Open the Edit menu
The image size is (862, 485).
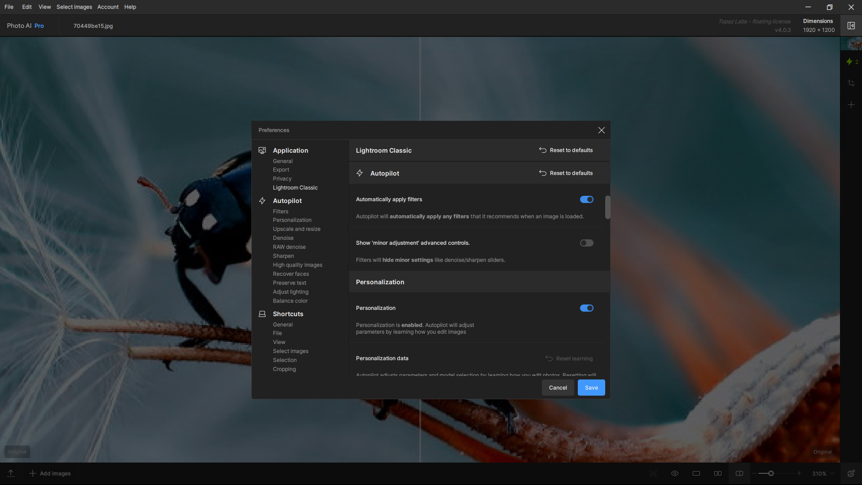[27, 7]
